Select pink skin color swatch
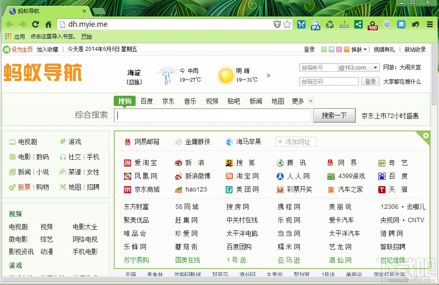 [339, 49]
